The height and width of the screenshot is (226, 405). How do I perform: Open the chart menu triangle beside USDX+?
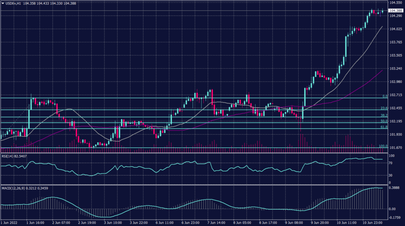pyautogui.click(x=3, y=3)
